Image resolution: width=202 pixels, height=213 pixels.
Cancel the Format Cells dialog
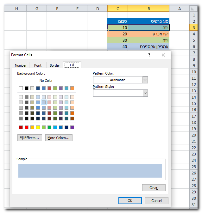(156, 201)
